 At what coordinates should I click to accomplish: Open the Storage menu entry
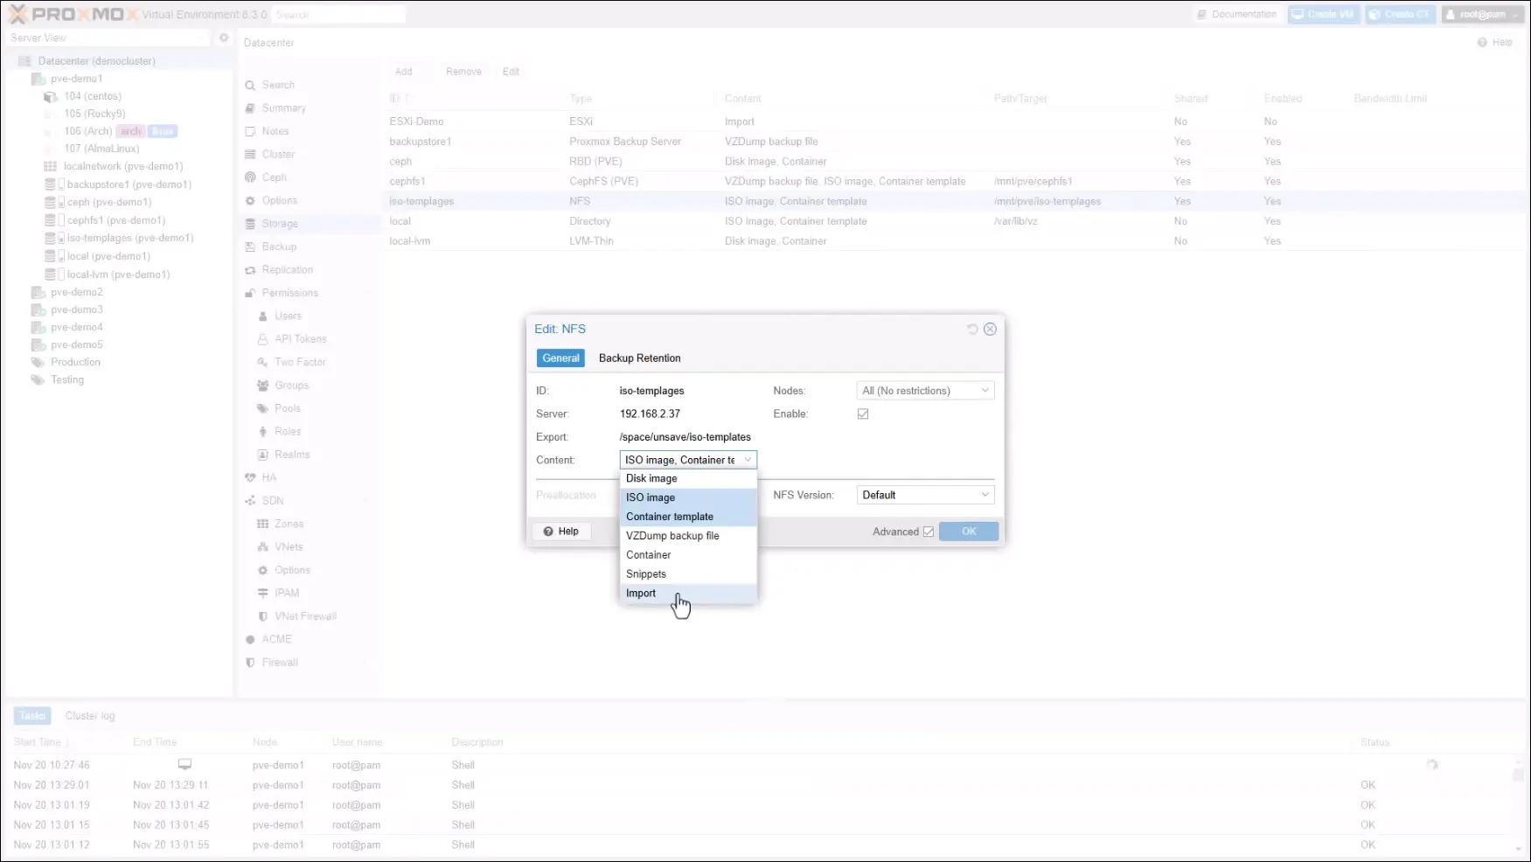pos(280,224)
